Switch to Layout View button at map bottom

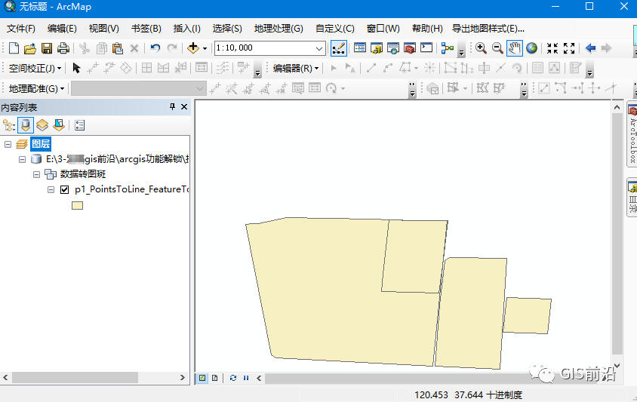tap(214, 378)
